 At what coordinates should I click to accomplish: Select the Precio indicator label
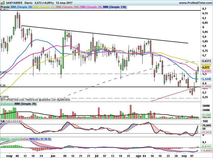tap(5, 7)
